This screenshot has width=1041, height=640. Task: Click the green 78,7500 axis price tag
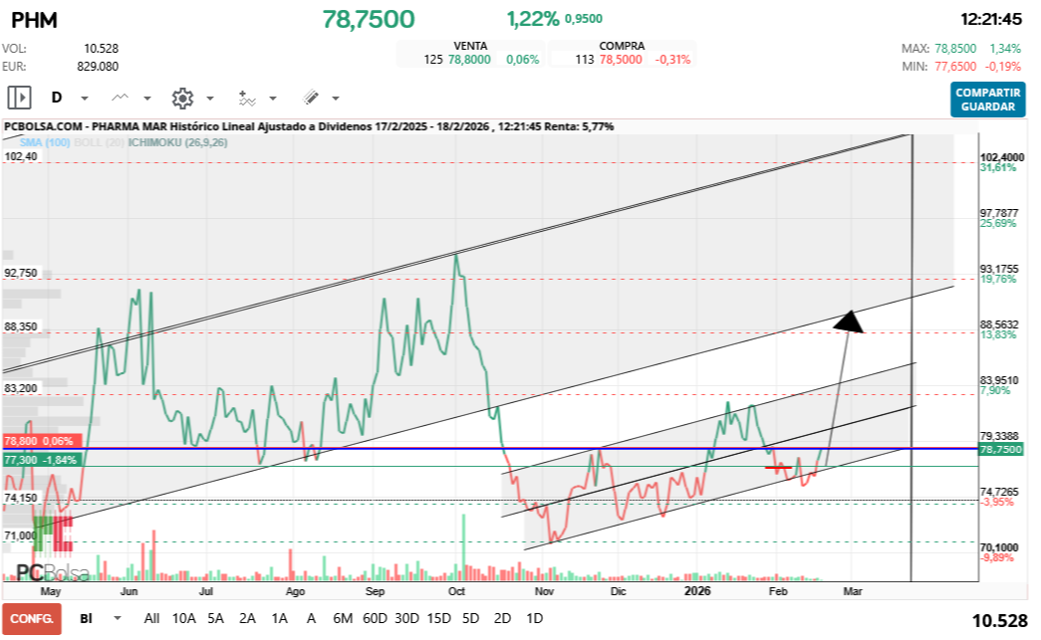click(x=1002, y=449)
